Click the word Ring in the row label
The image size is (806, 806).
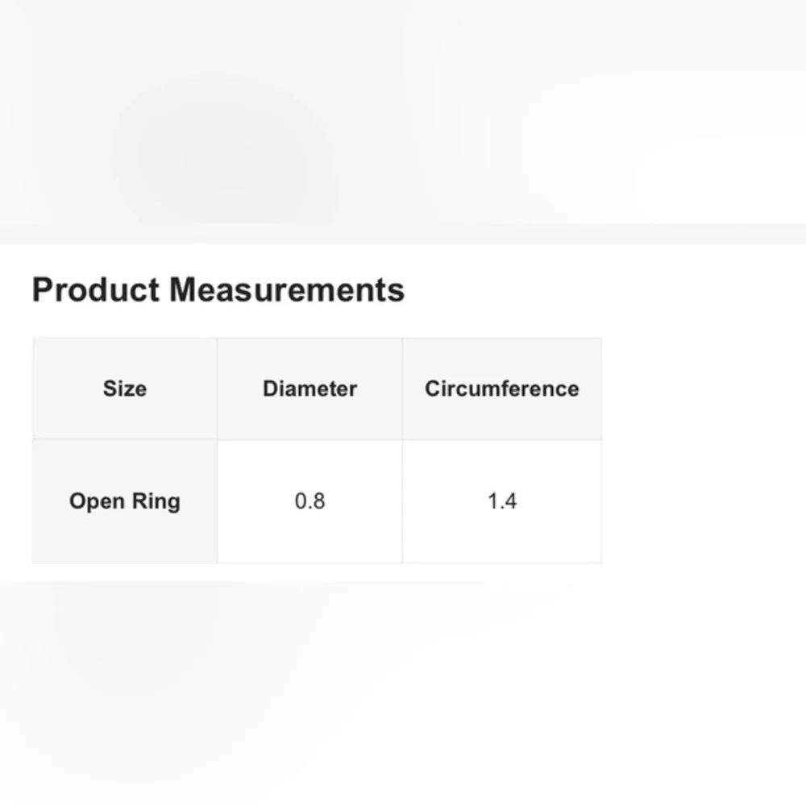[156, 502]
